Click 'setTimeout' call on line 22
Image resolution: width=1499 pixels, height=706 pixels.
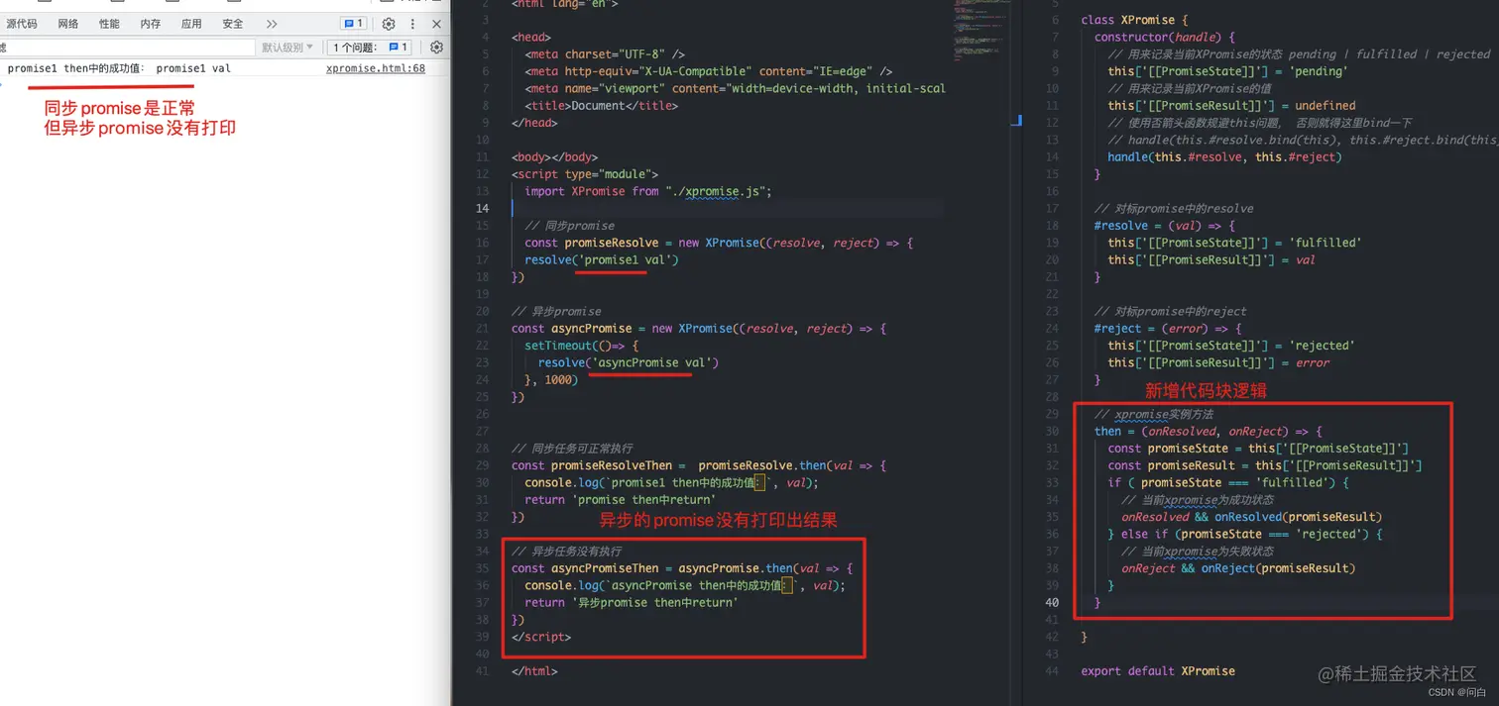(558, 346)
